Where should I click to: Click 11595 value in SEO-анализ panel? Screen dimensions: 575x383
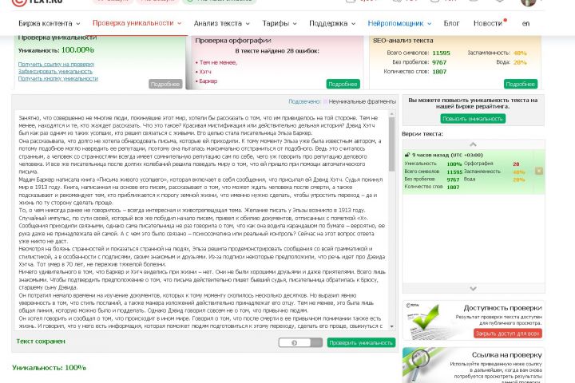[441, 53]
